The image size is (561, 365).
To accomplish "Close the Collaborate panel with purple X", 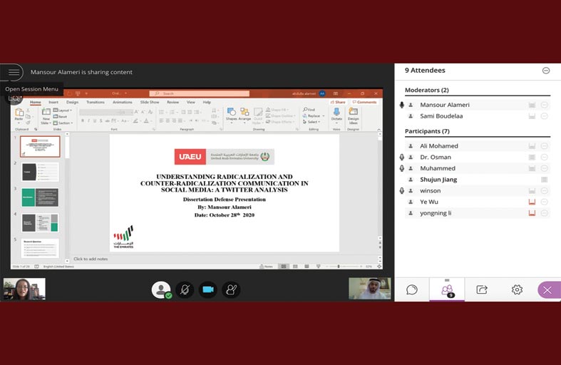I will click(547, 289).
